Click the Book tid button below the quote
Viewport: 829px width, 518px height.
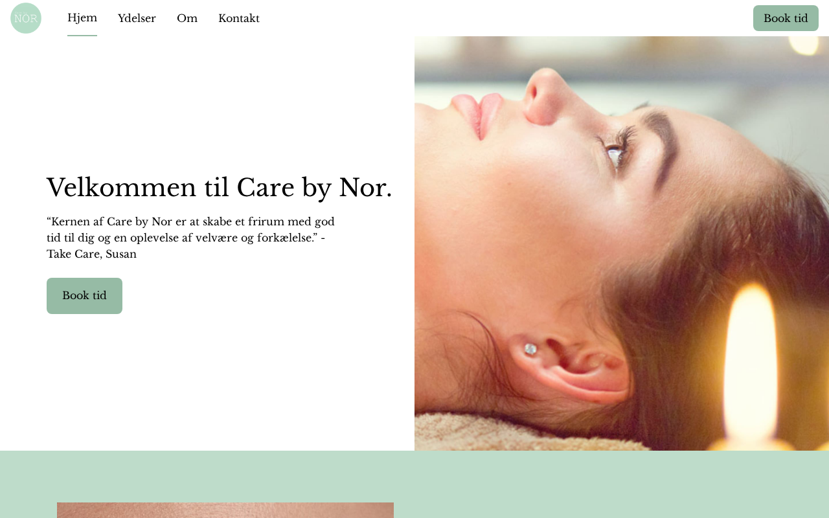pos(84,296)
